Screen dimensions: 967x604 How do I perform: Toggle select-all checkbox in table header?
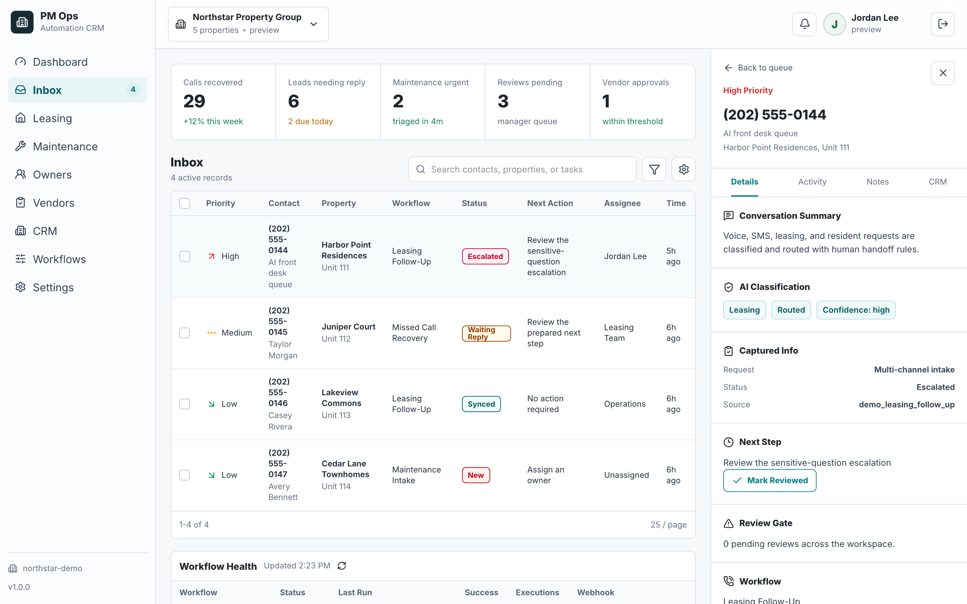pos(185,203)
